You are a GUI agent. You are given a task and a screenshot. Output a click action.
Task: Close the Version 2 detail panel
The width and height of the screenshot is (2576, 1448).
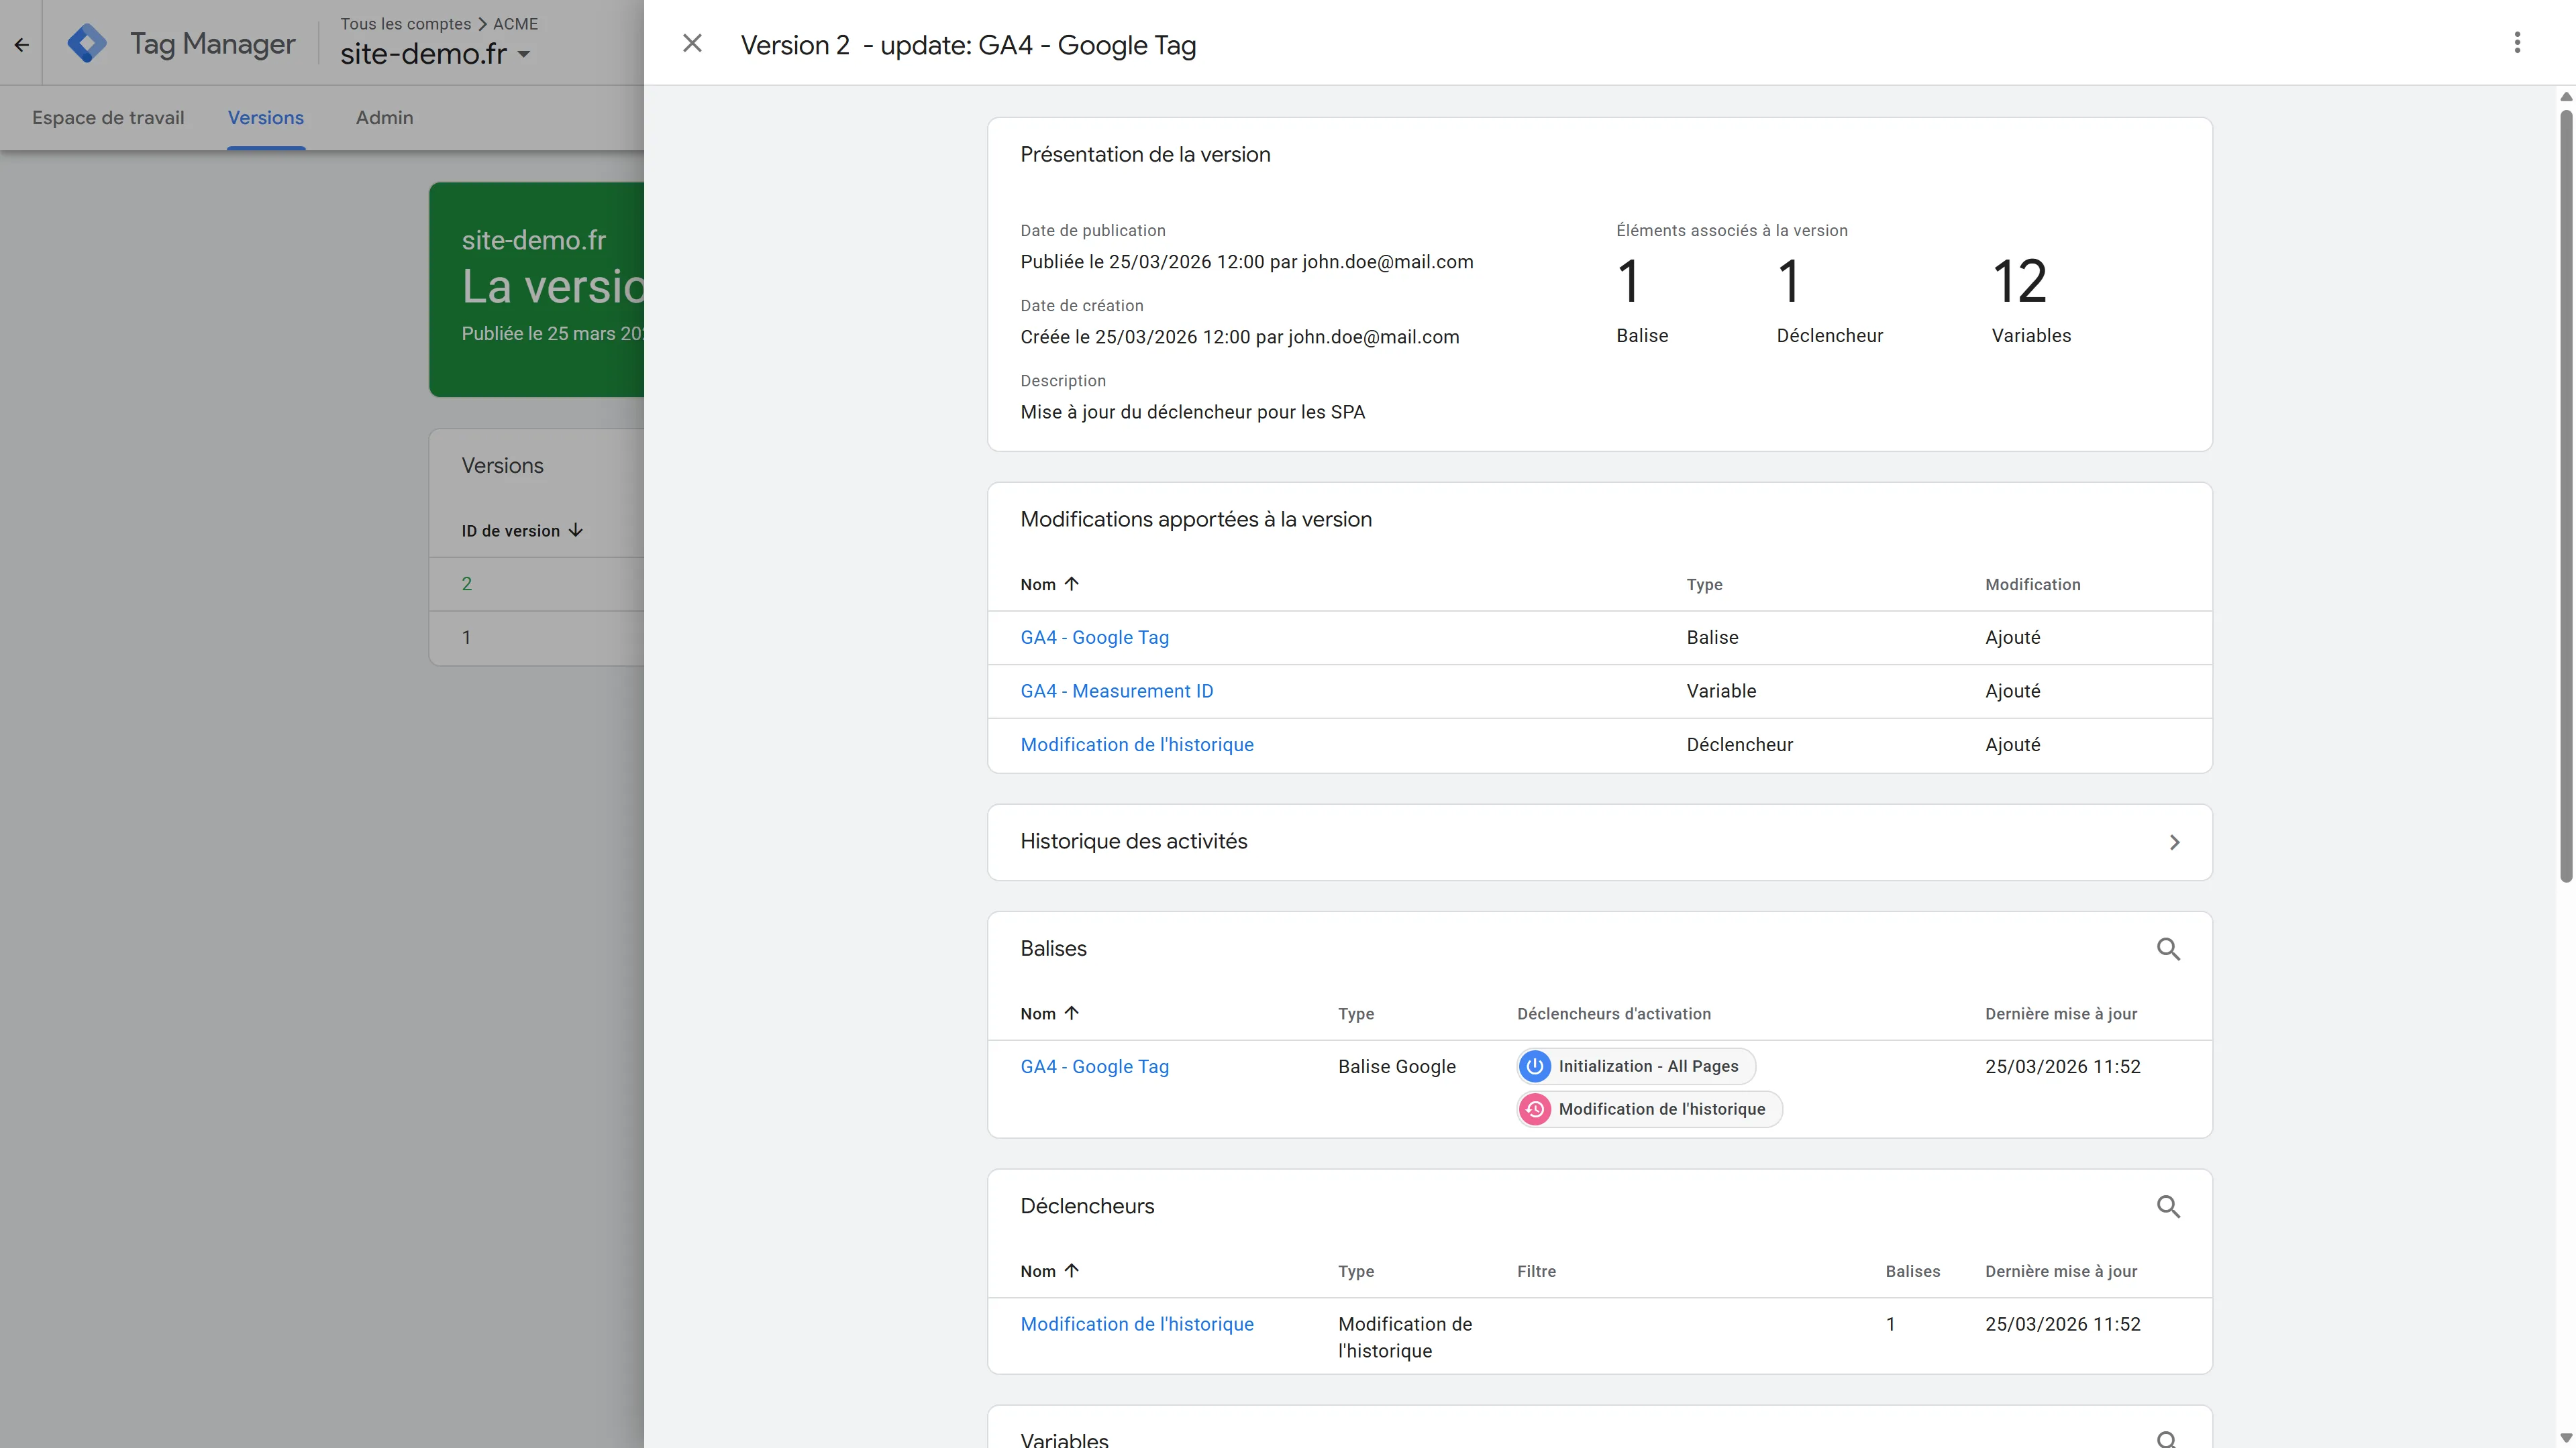(692, 43)
